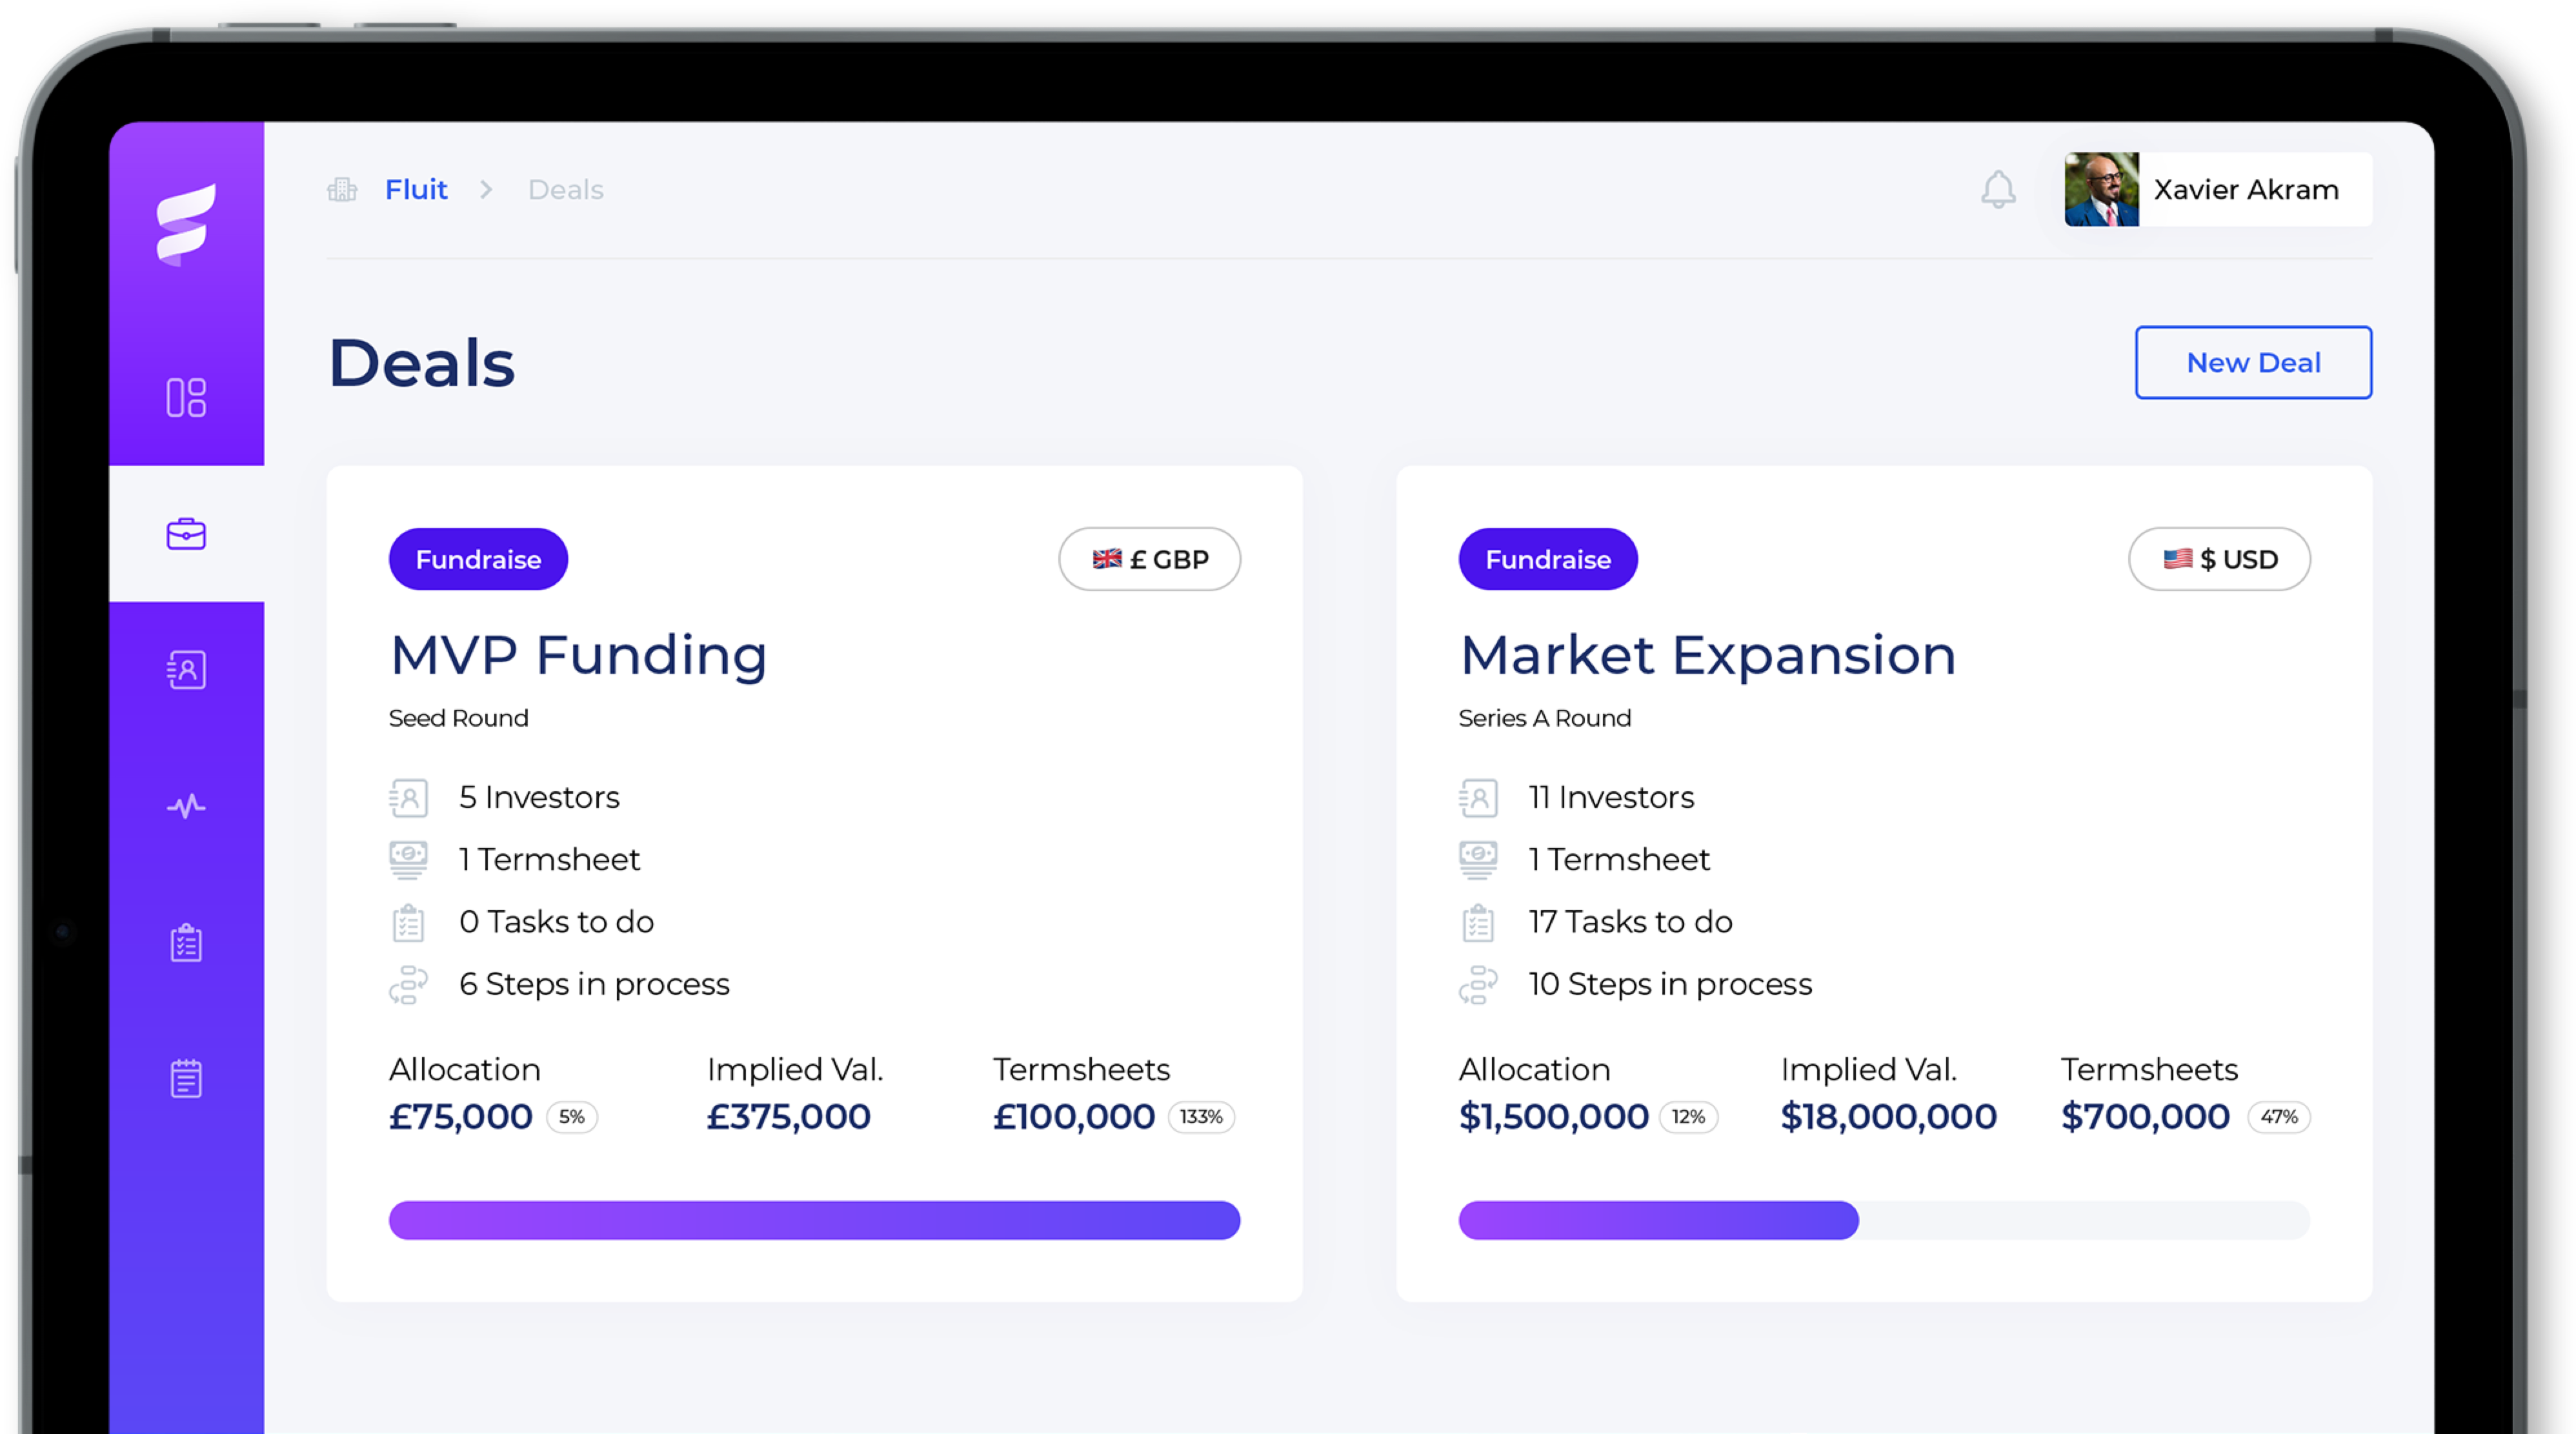Click the Seed Round subtitle

[458, 718]
